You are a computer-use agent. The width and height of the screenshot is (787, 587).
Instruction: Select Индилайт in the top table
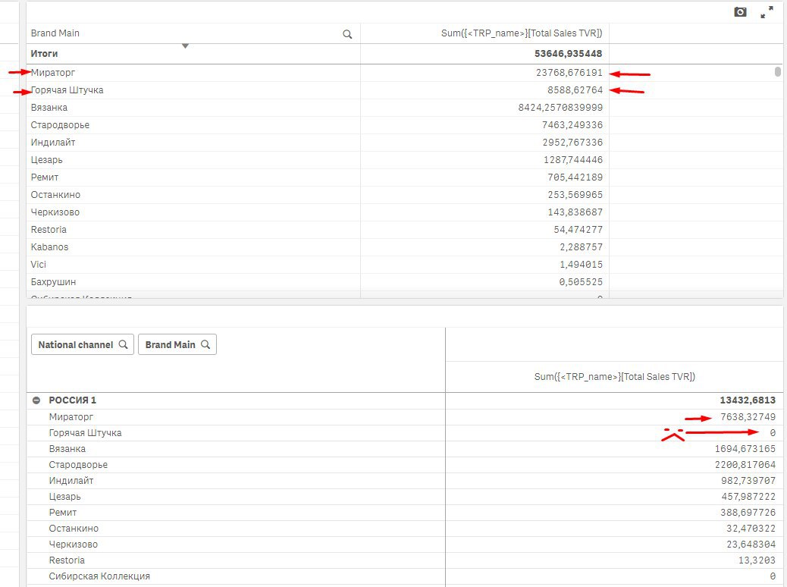pos(53,143)
